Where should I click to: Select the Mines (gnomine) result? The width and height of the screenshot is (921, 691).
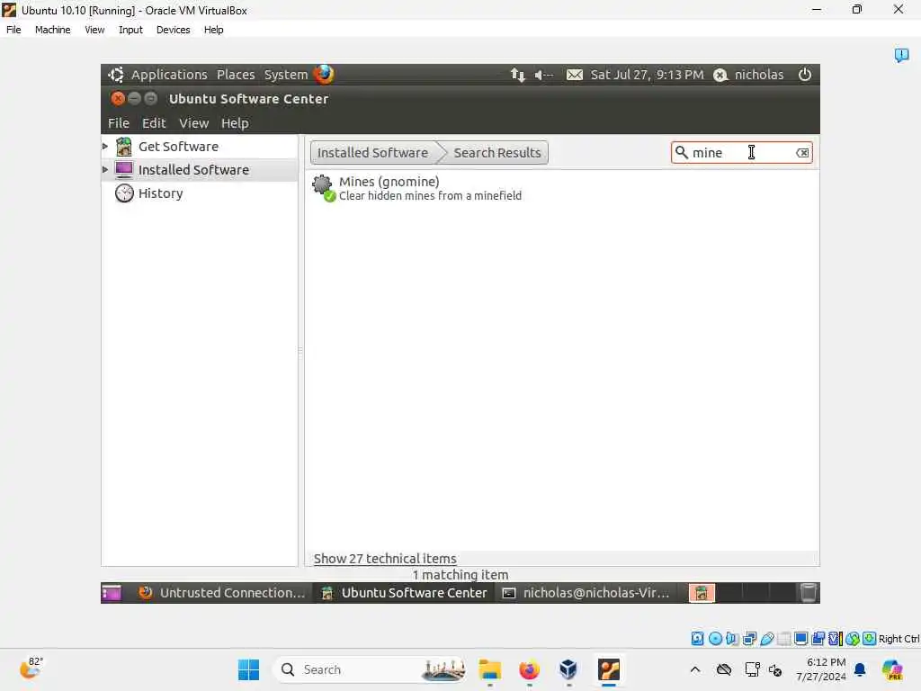561,188
